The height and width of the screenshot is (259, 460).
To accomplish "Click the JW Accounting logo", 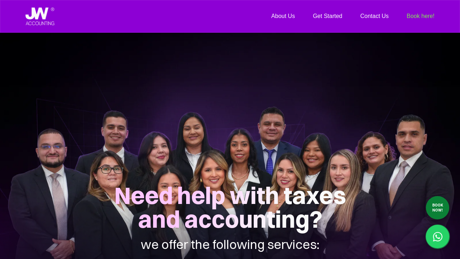I will [x=40, y=16].
